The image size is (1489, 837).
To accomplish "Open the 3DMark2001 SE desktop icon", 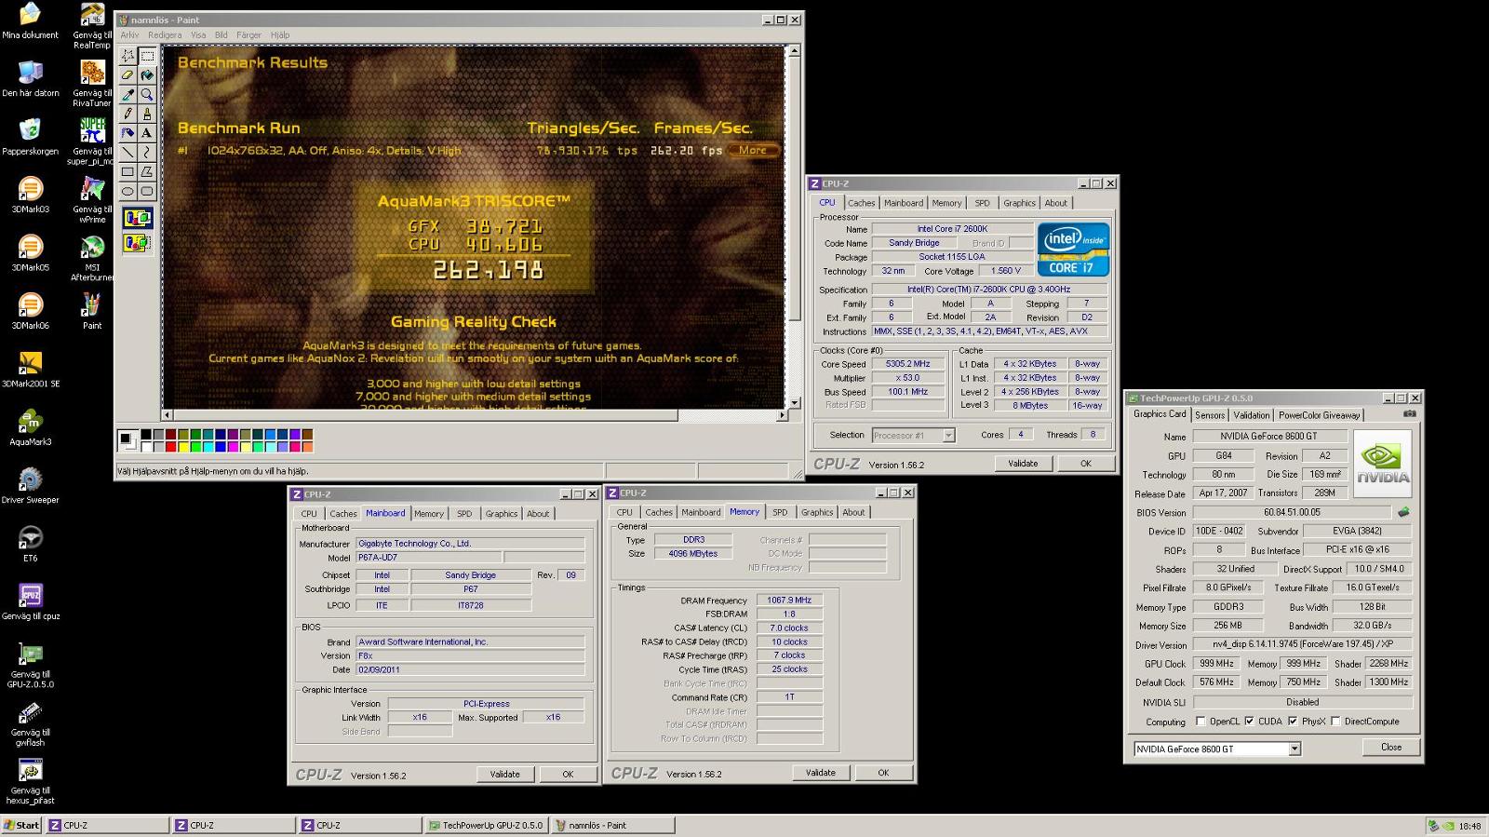I will [x=30, y=369].
